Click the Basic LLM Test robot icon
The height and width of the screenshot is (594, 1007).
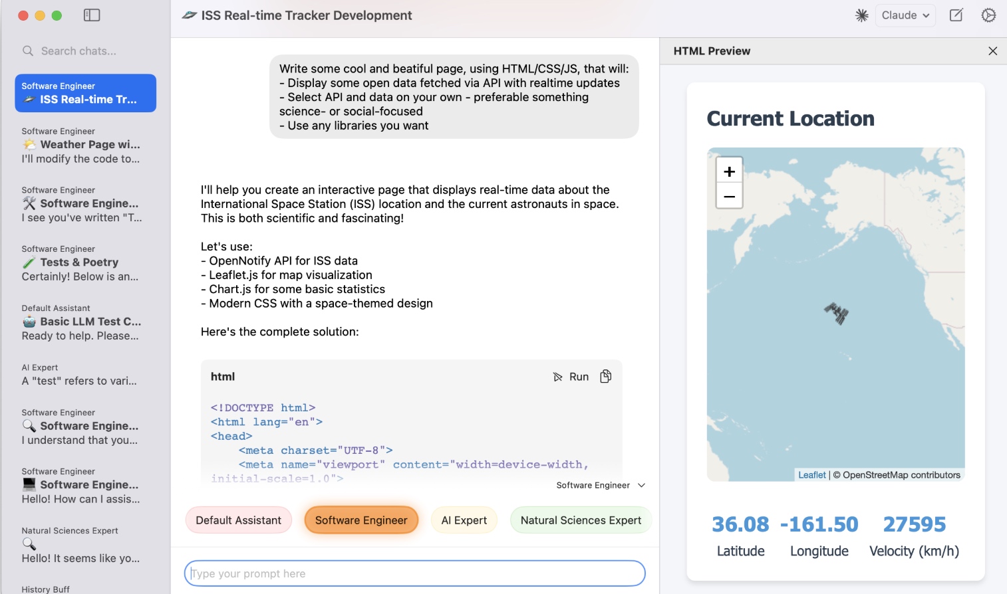pyautogui.click(x=29, y=322)
